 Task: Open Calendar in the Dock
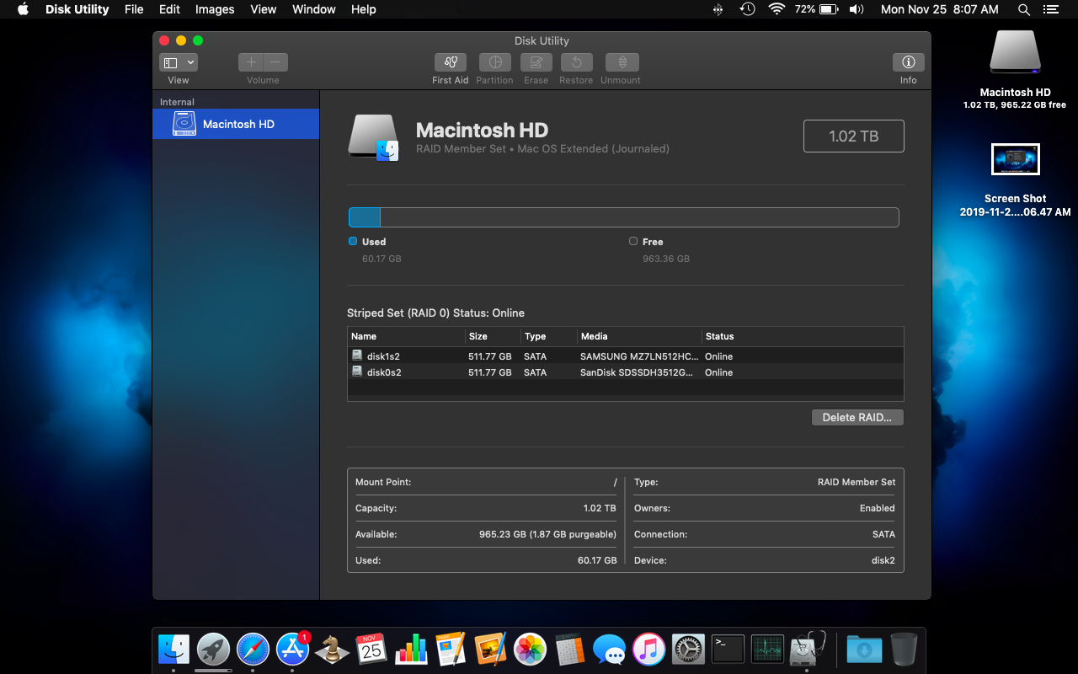[x=371, y=649]
